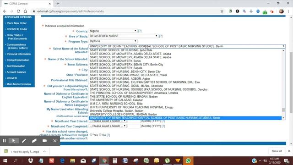Expand downloads item options chevron
Screen dimensions: 293x165
44,151
